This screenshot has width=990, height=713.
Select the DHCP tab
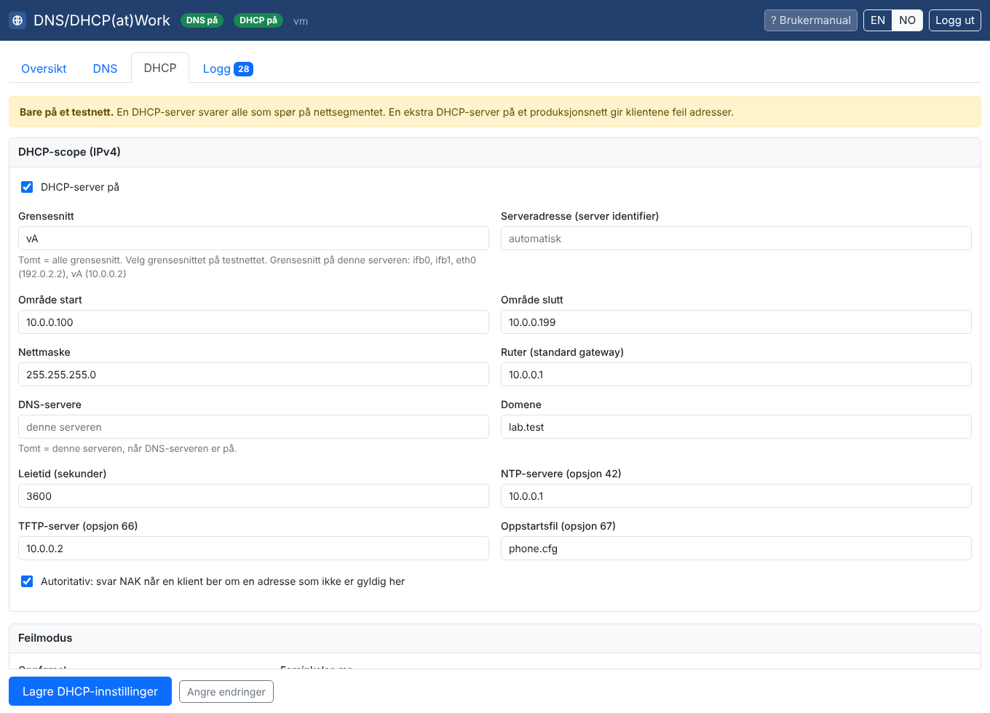pos(160,68)
